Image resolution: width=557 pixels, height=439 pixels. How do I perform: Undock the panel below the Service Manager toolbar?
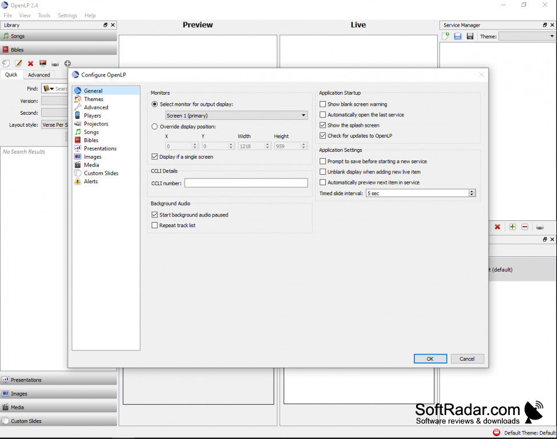point(545,239)
